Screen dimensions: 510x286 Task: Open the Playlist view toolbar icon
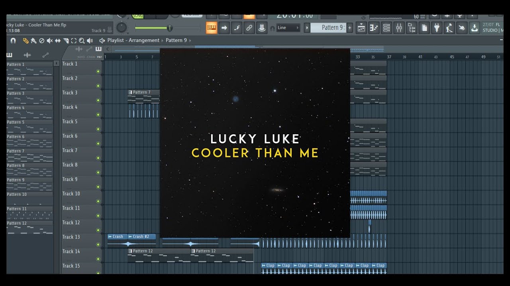pyautogui.click(x=361, y=28)
